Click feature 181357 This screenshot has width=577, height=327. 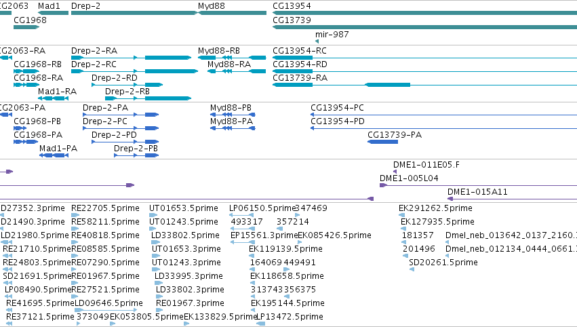(x=404, y=242)
